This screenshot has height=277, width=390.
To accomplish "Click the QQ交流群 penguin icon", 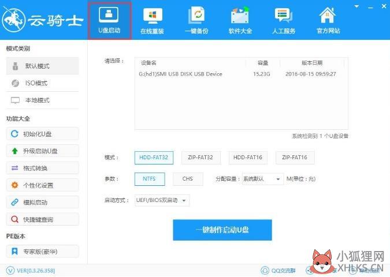I will [x=265, y=270].
